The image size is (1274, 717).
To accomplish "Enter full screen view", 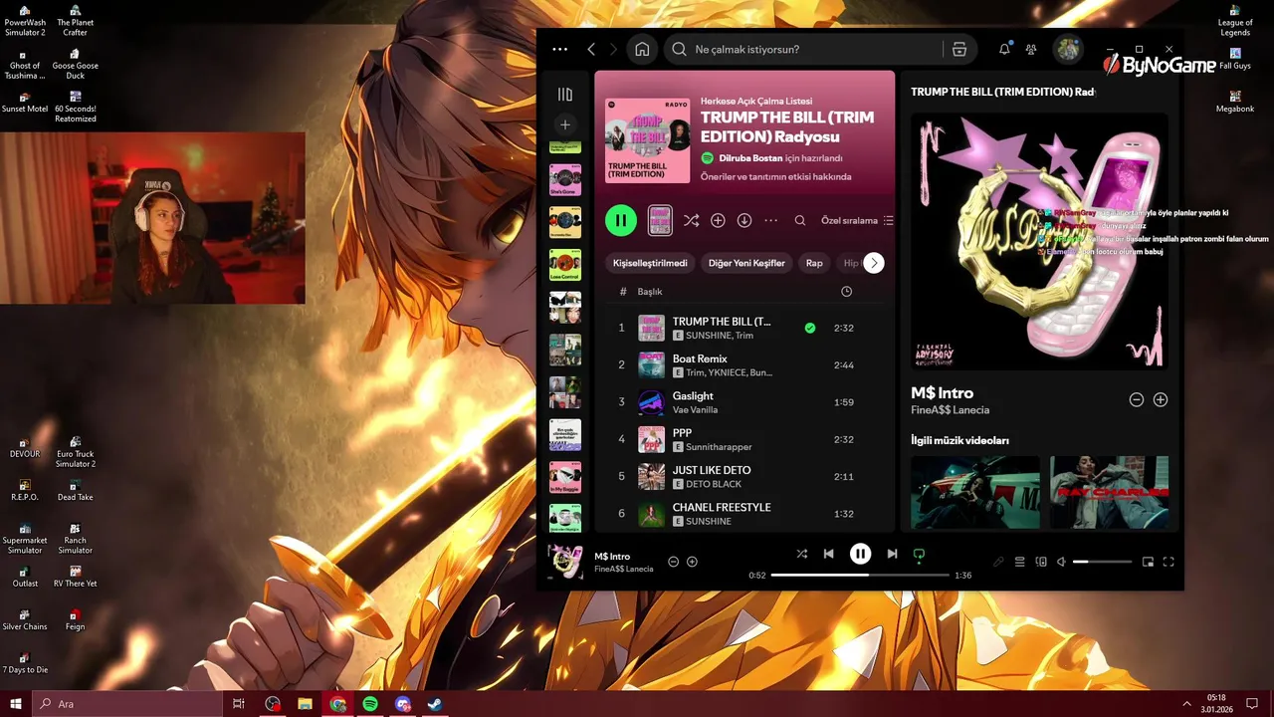I will pos(1168,562).
